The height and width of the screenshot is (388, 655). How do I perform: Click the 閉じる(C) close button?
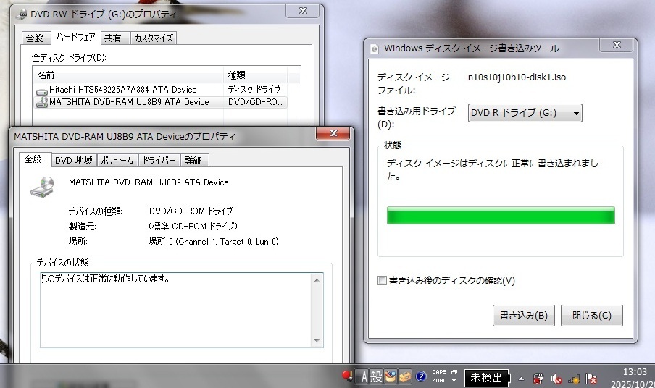click(x=591, y=316)
